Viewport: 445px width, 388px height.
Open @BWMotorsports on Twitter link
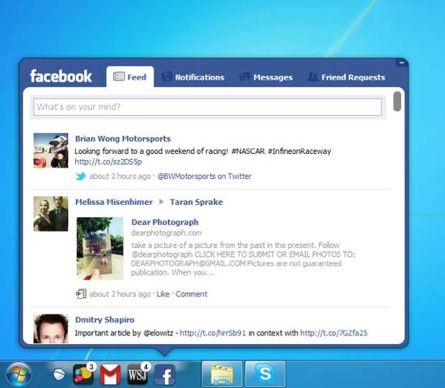pos(205,177)
